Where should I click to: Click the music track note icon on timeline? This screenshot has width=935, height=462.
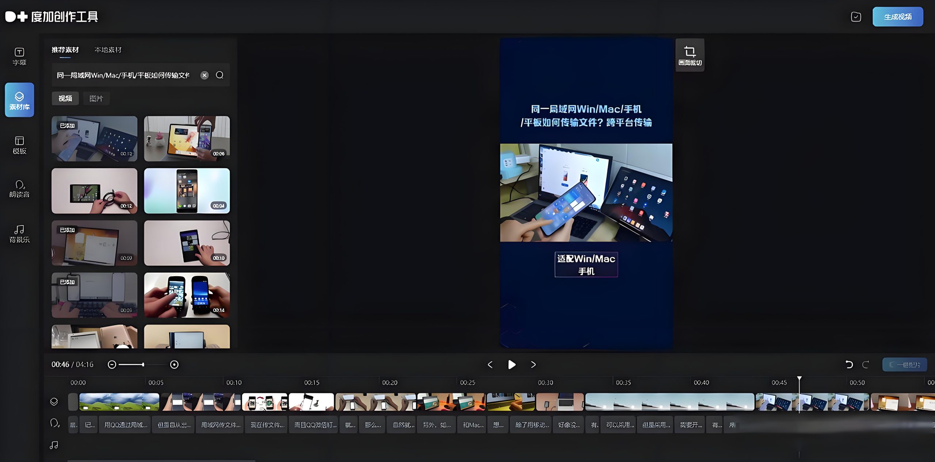point(54,445)
